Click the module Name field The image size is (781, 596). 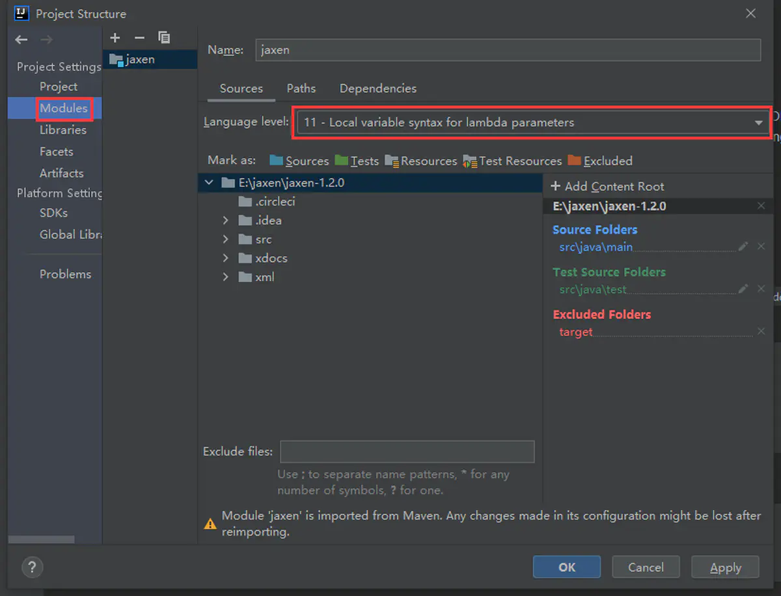pyautogui.click(x=508, y=50)
